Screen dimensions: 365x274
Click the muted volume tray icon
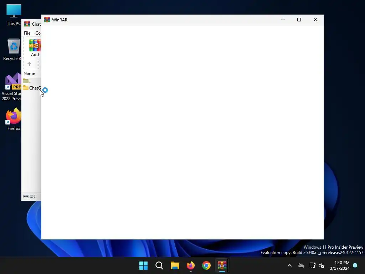[x=322, y=265]
